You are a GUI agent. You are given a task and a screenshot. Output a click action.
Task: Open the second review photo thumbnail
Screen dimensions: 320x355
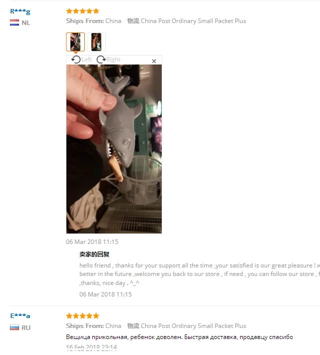(96, 42)
